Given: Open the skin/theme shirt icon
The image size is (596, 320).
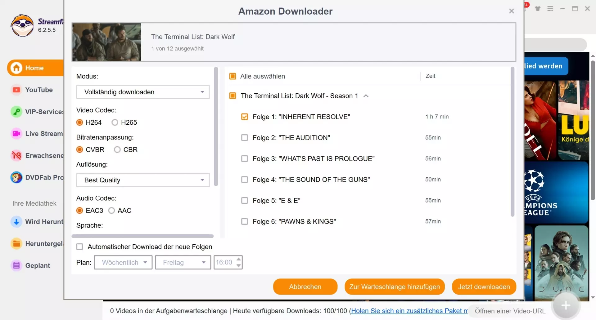Looking at the screenshot, I should [x=538, y=9].
